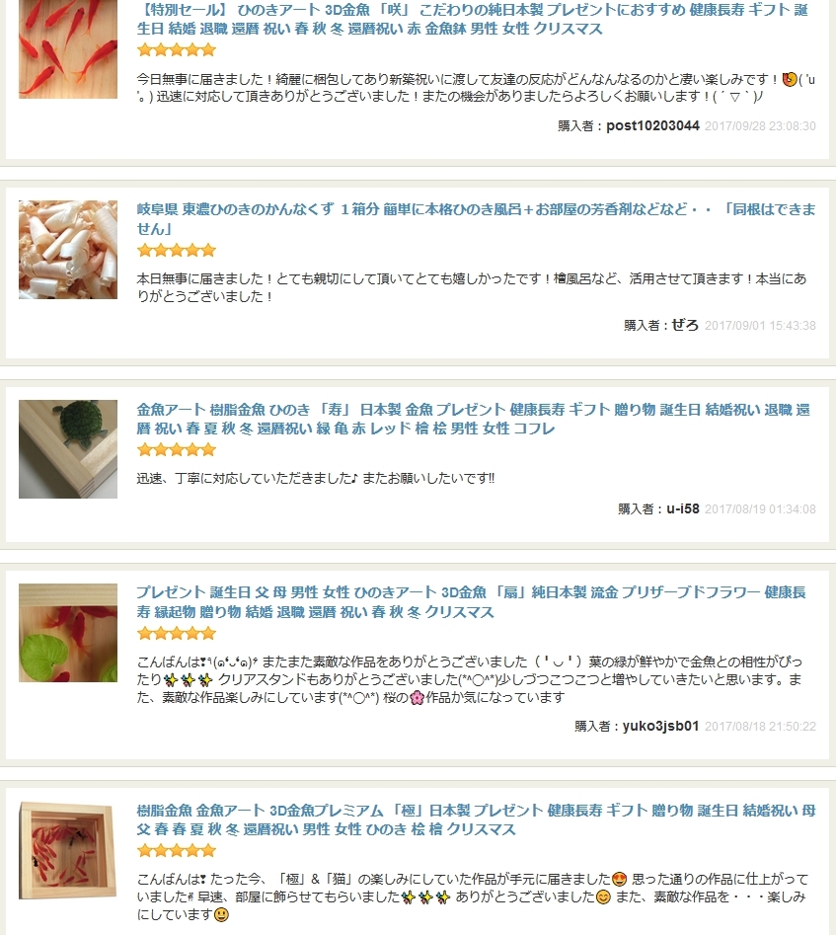
Task: Click the five stars under the かんなくず product
Action: point(177,251)
